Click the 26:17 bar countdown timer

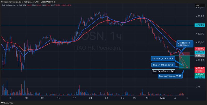[199, 71]
